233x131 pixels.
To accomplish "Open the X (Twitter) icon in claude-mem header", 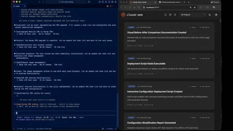I will [175, 15].
